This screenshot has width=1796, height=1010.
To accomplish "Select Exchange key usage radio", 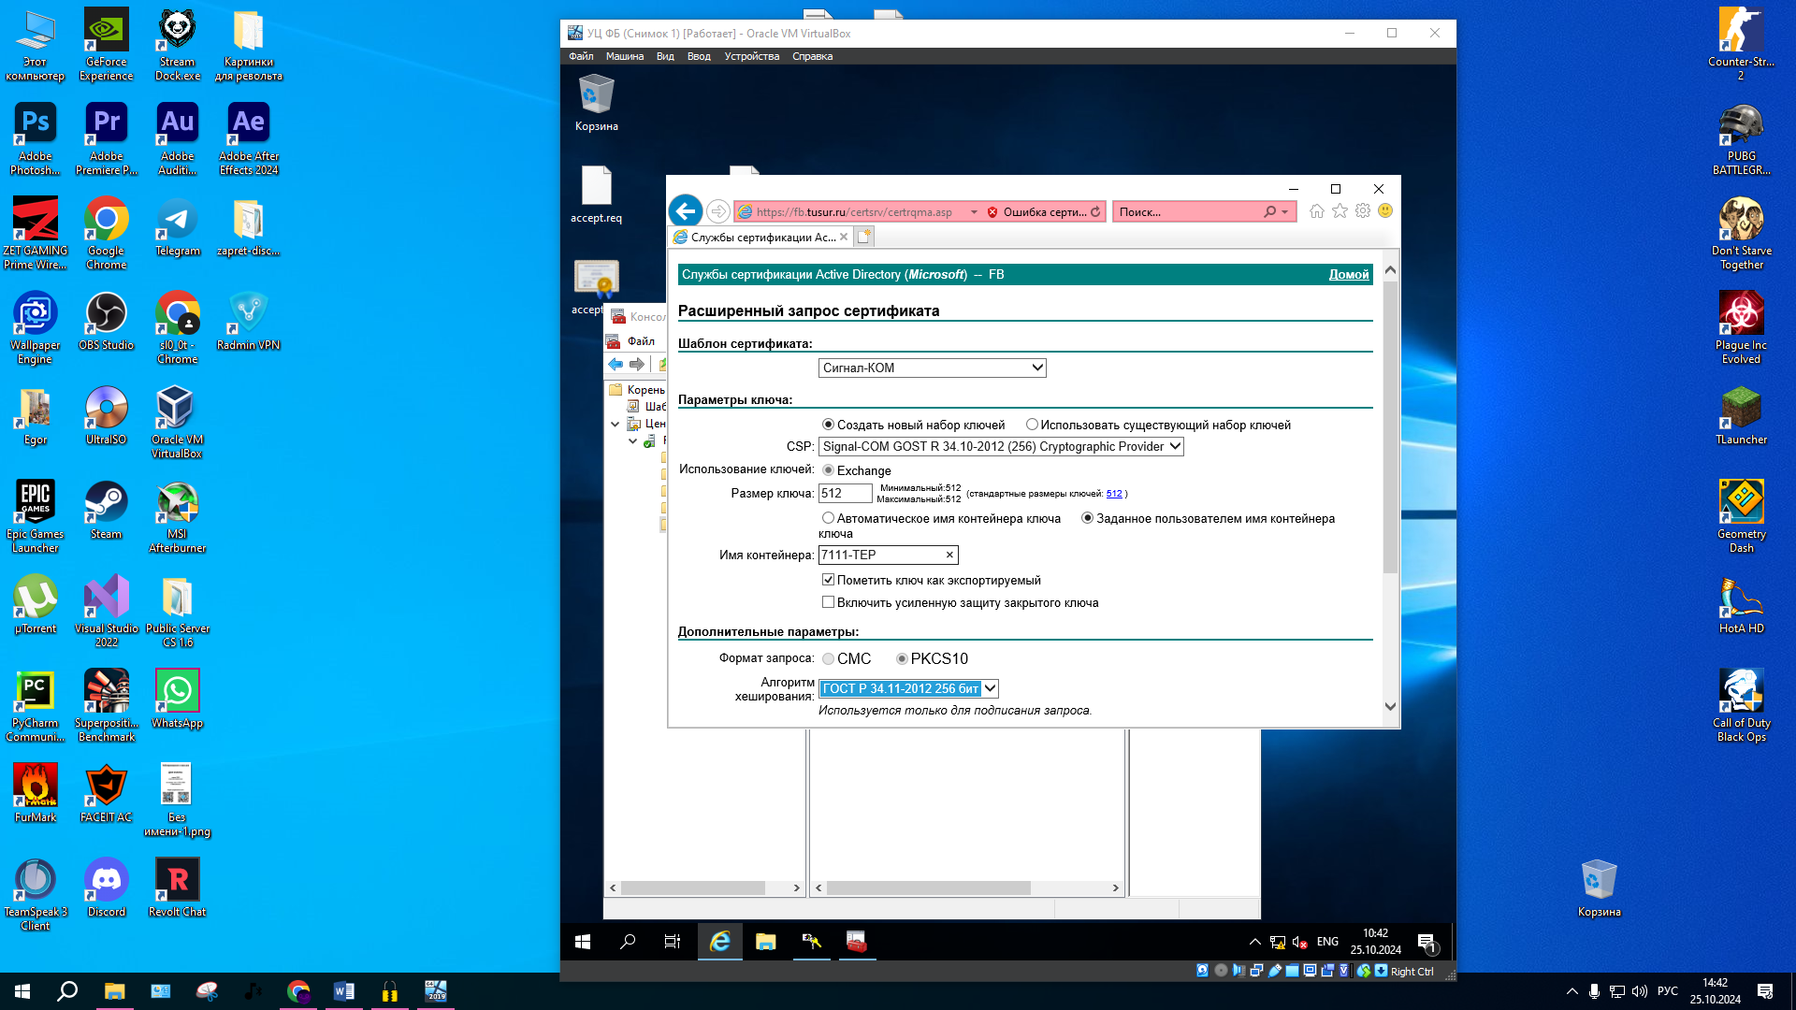I will (828, 470).
